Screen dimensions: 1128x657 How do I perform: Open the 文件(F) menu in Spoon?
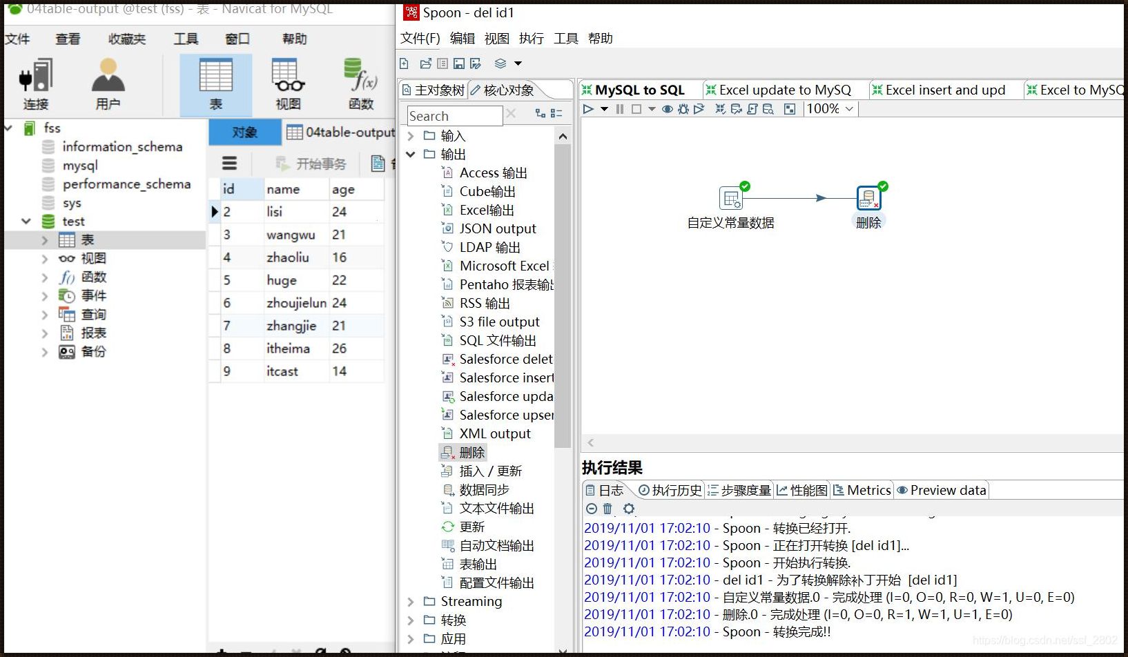pyautogui.click(x=420, y=39)
